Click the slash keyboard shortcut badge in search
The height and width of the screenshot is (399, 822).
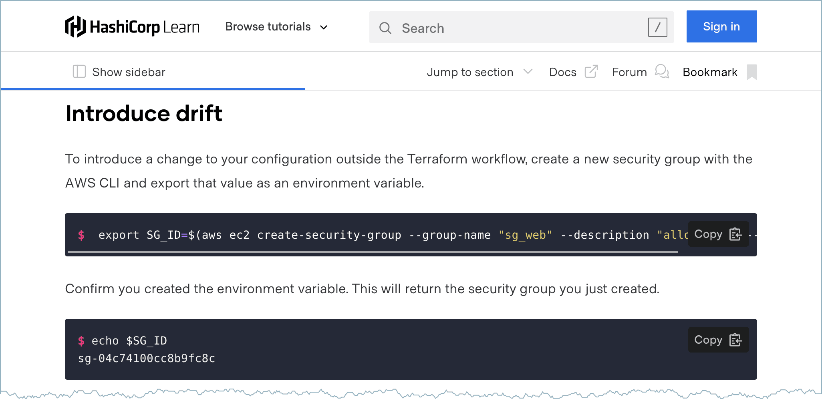click(x=657, y=28)
